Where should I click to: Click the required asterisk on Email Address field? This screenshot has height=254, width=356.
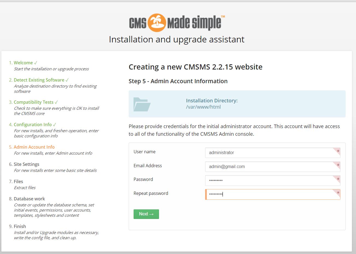(x=338, y=165)
